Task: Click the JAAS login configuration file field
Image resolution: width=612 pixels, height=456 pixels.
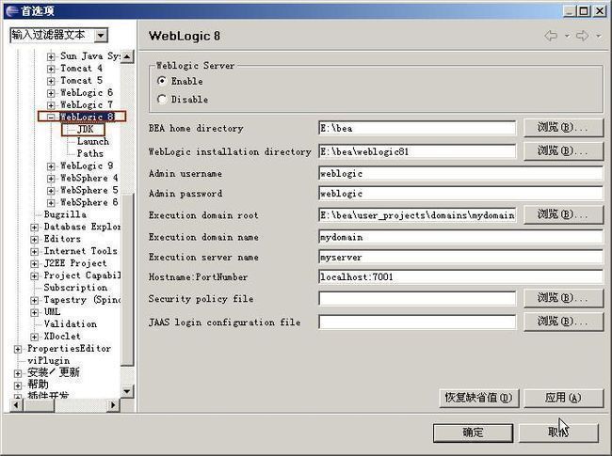Action: pyautogui.click(x=417, y=322)
